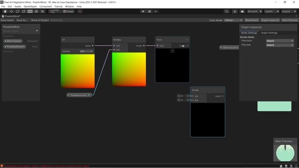
Task: Select the combined Transform tool
Action: [36, 11]
